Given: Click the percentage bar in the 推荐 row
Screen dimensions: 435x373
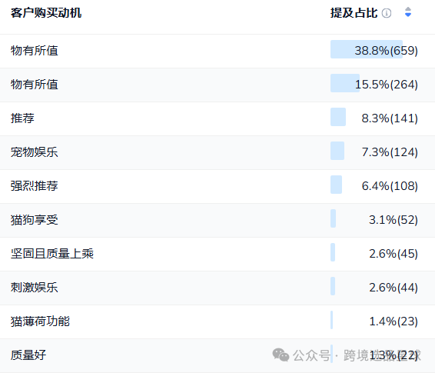Looking at the screenshot, I should point(338,117).
